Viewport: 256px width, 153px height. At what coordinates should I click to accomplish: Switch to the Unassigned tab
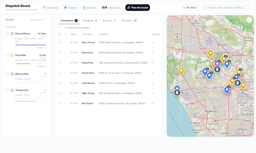point(69,20)
